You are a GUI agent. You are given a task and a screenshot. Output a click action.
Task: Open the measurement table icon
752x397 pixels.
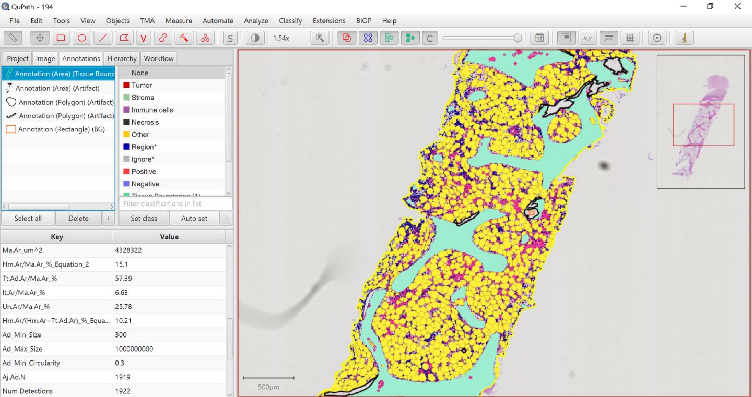click(539, 38)
